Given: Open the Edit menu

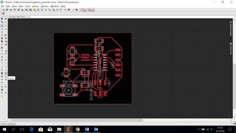Looking at the screenshot, I should pos(8,6).
